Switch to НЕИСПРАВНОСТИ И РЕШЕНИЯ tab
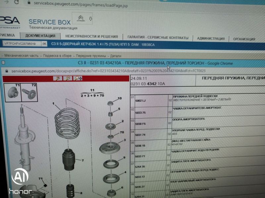This screenshot has width=265, height=198. pos(91,37)
